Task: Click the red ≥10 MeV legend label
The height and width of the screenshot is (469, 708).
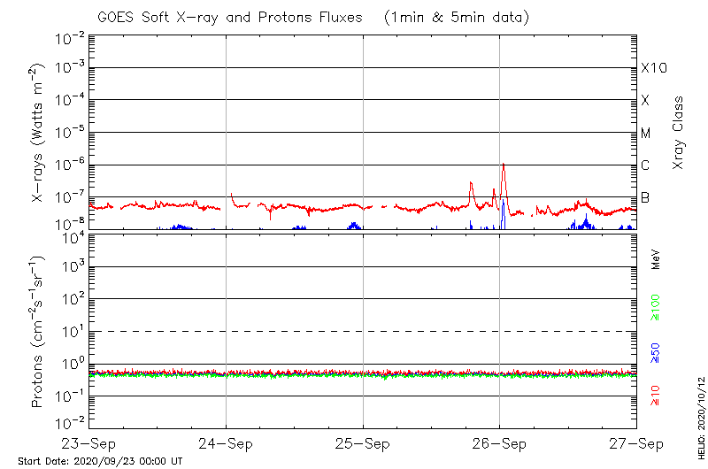Action: pyautogui.click(x=656, y=395)
